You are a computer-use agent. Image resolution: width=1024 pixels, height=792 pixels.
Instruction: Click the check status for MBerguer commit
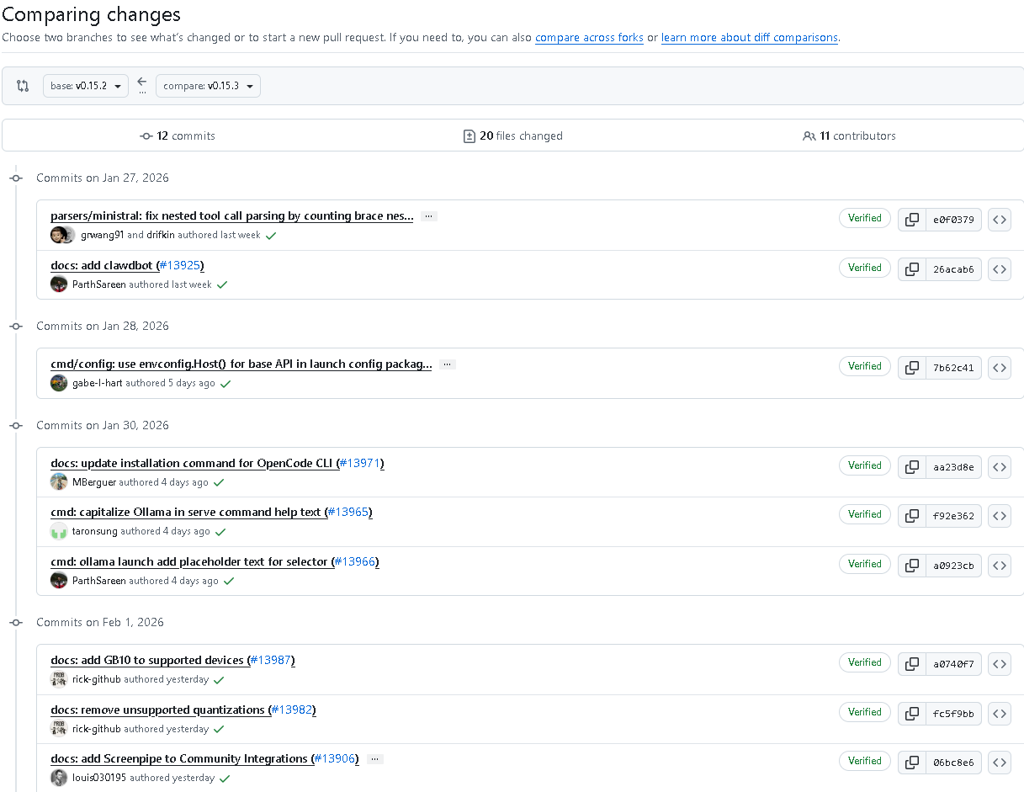219,482
